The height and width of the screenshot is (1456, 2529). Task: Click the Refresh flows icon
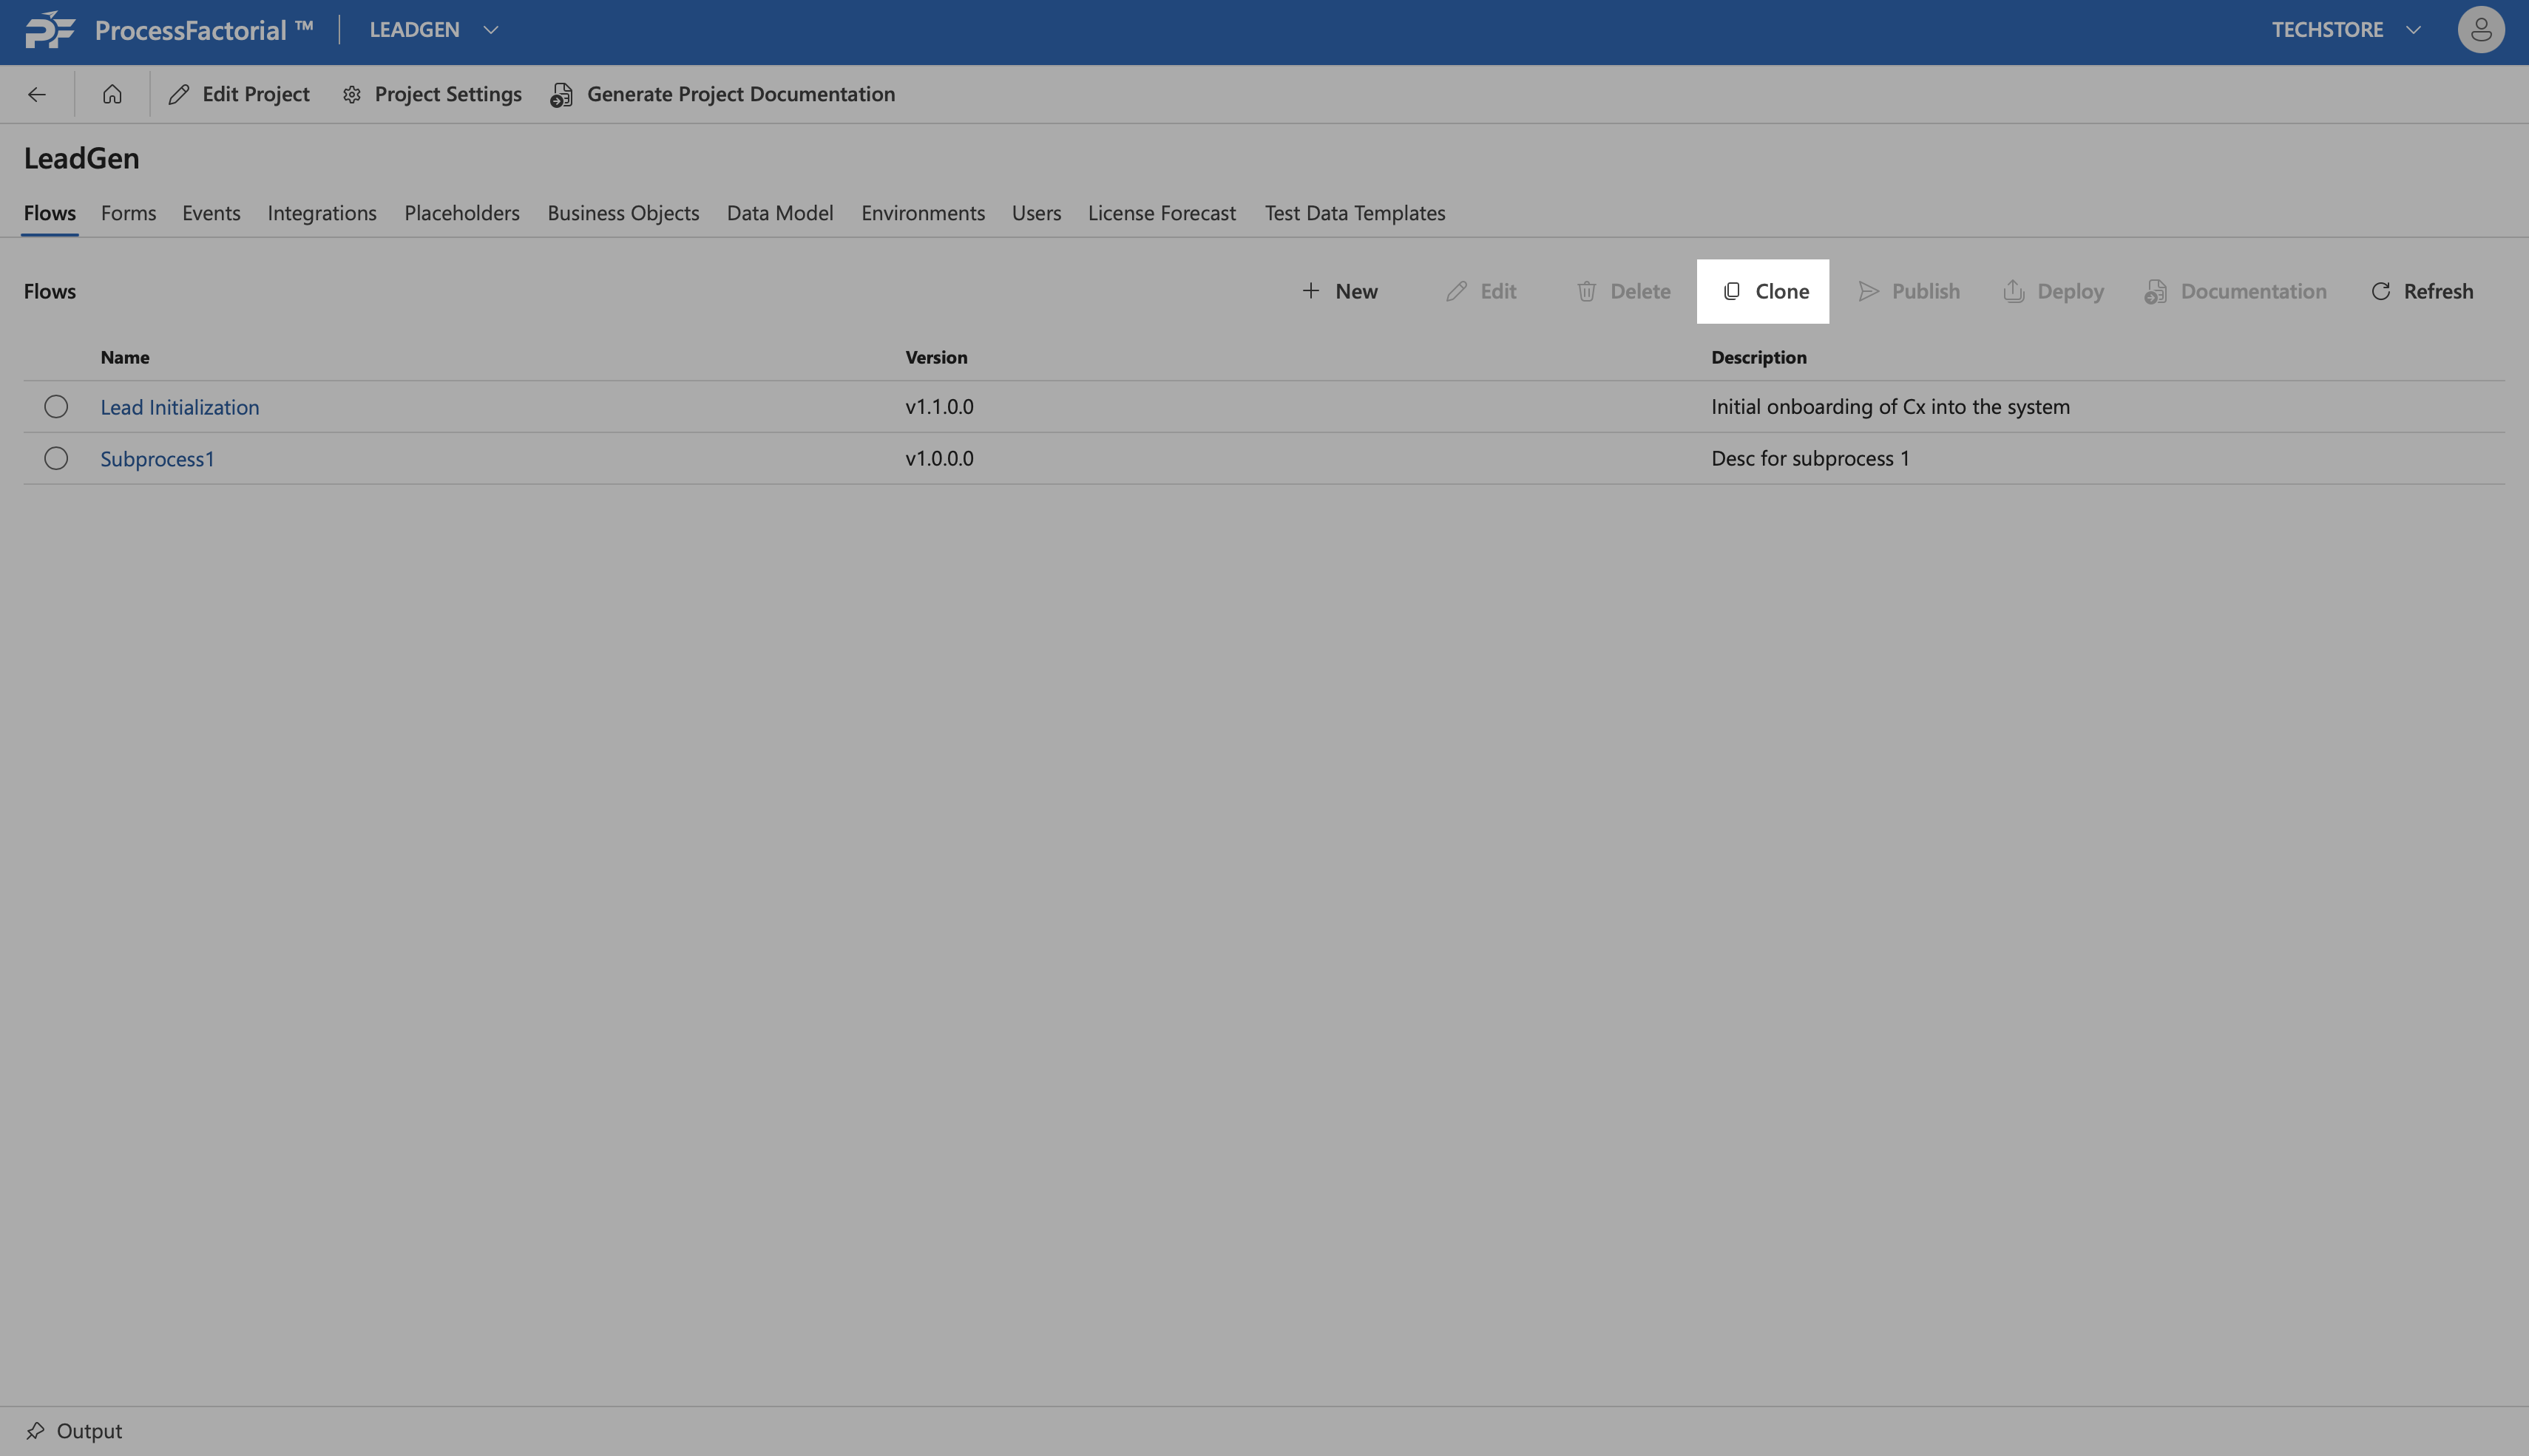click(x=2381, y=291)
